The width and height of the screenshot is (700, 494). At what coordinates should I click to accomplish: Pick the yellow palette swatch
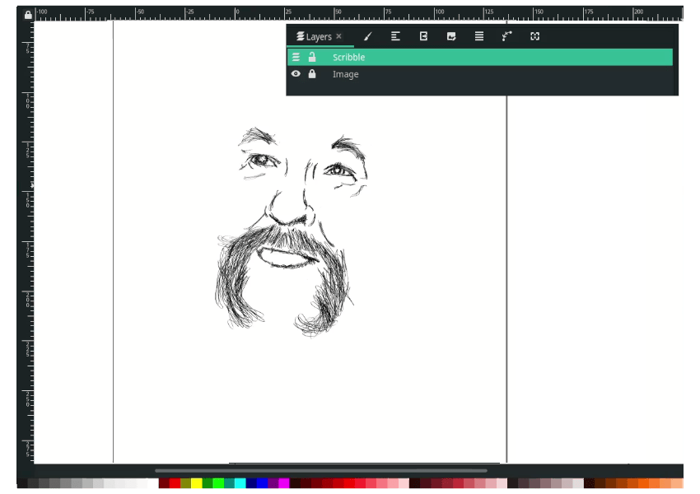[197, 483]
